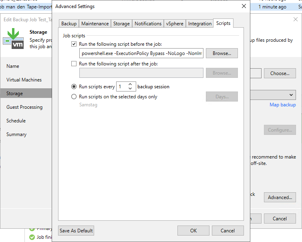Click the Save As Default button
302x242 pixels.
tap(76, 230)
